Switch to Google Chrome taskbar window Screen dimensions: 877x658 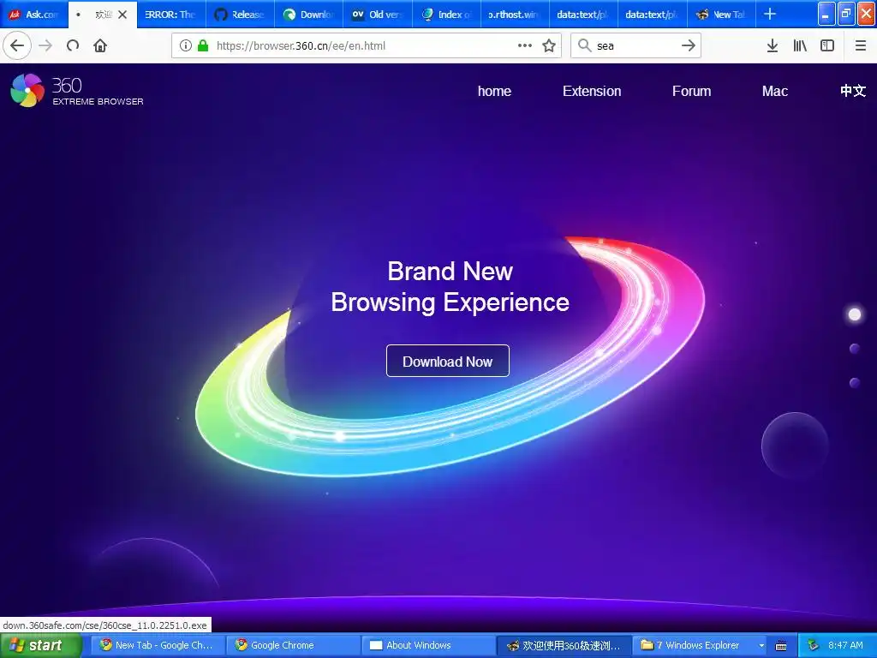(x=293, y=645)
